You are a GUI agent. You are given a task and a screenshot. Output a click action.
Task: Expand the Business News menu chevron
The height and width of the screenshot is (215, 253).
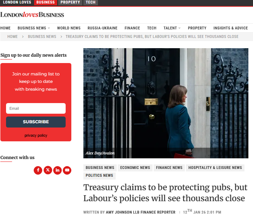pos(49,28)
